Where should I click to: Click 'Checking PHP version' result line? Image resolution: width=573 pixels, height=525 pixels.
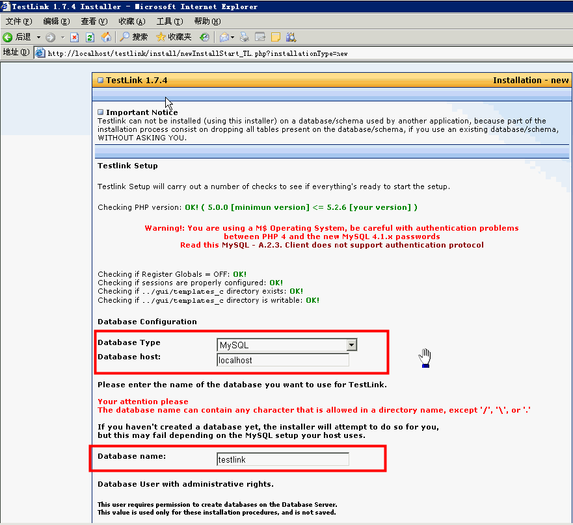click(258, 207)
